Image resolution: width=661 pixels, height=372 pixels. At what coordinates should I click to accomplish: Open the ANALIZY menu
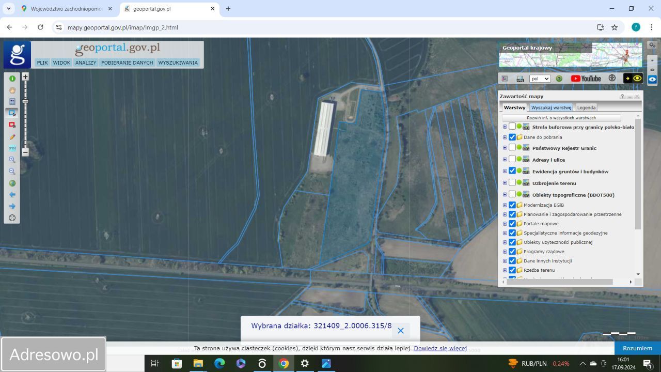(x=86, y=63)
